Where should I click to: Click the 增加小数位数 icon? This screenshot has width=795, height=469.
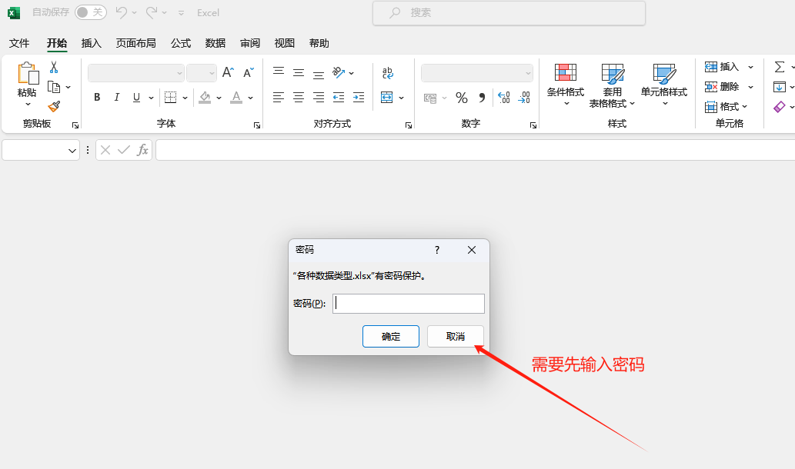[x=504, y=98]
